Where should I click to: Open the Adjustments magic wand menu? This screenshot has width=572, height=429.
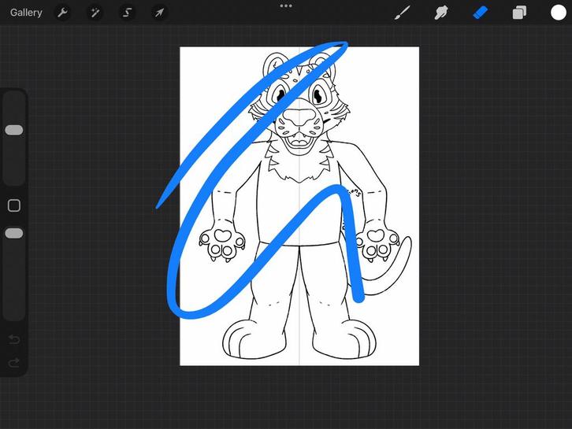click(95, 13)
